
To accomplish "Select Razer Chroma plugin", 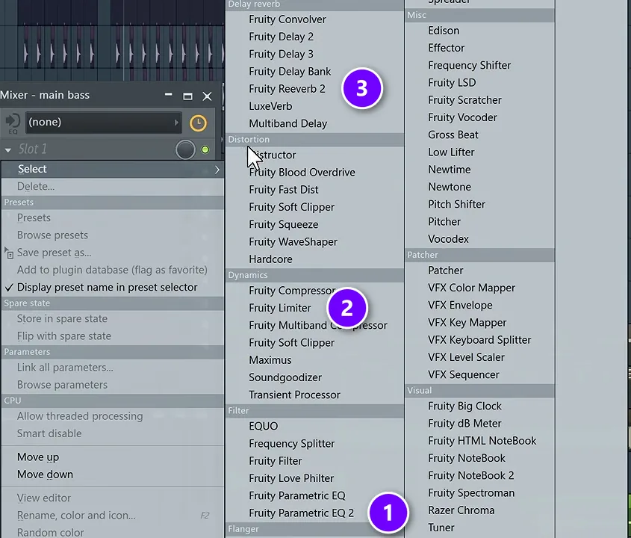I will click(x=461, y=510).
